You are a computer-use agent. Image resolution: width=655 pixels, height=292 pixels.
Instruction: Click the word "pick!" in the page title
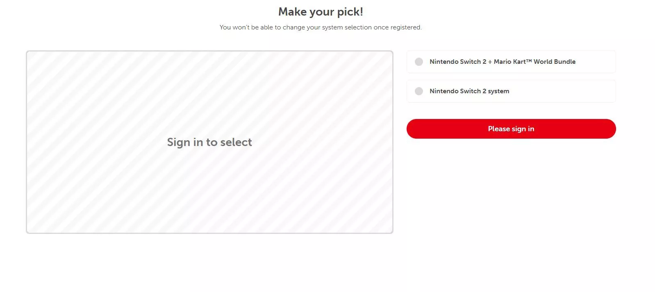pos(350,12)
